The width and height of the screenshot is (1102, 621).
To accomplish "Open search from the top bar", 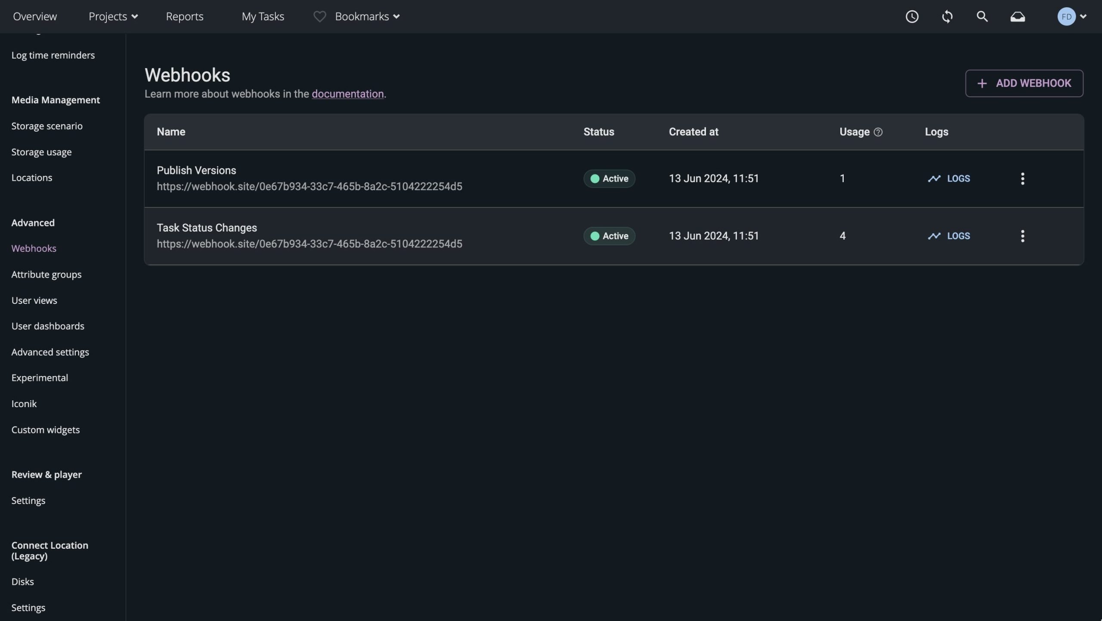I will 982,16.
